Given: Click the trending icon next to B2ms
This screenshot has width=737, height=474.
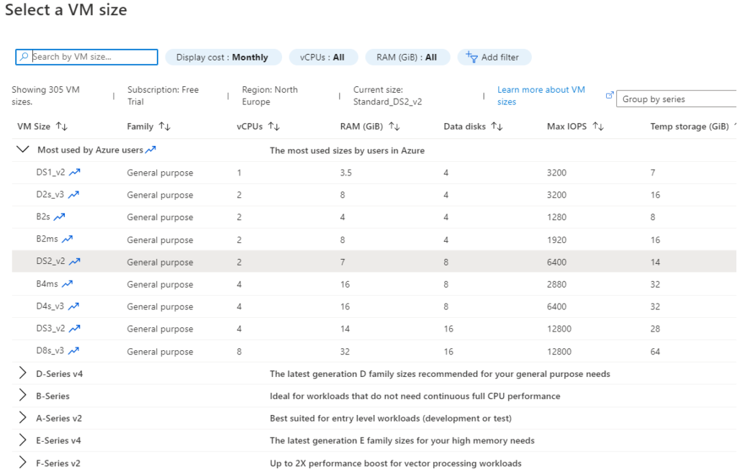Looking at the screenshot, I should (67, 239).
